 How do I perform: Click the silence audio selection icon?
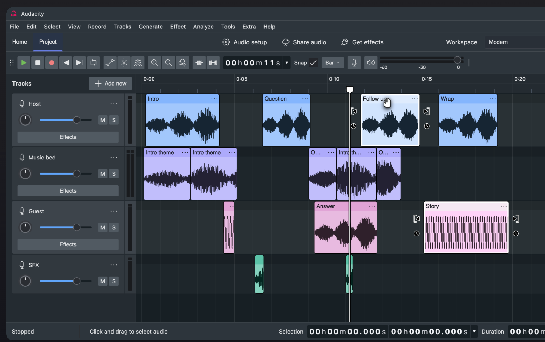[213, 63]
